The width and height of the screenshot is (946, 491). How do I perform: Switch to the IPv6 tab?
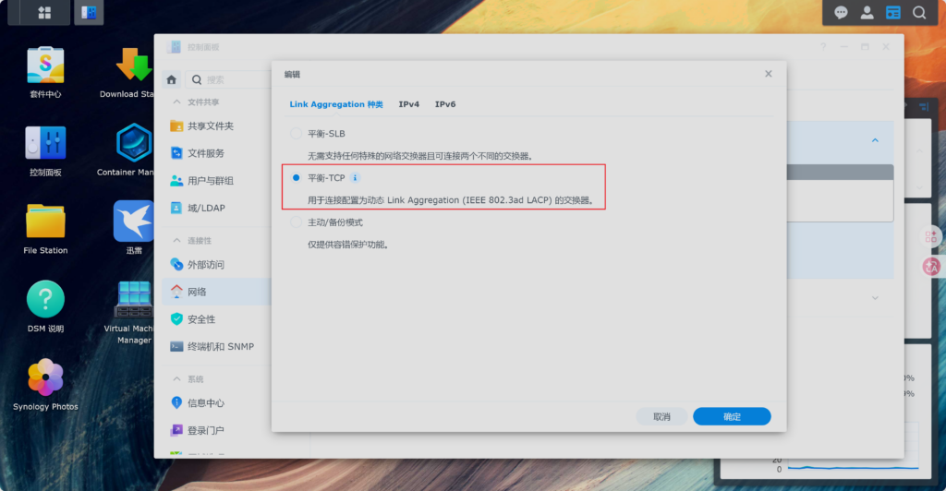445,104
